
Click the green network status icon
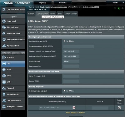pyautogui.click(x=119, y=8)
